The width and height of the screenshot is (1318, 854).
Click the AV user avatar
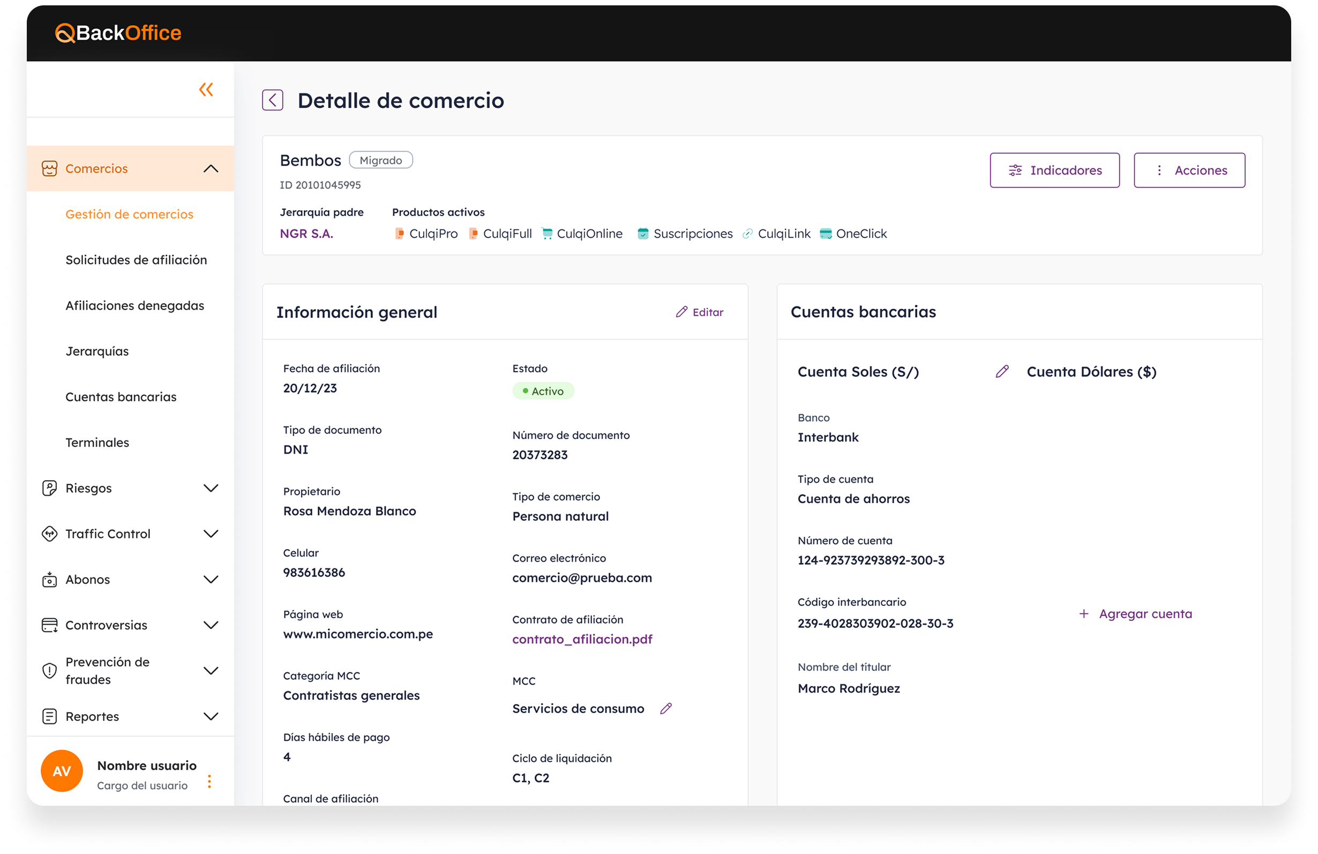click(62, 770)
